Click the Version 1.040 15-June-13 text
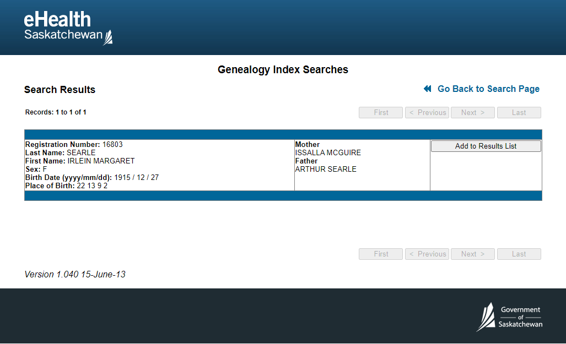The image size is (566, 344). [75, 275]
